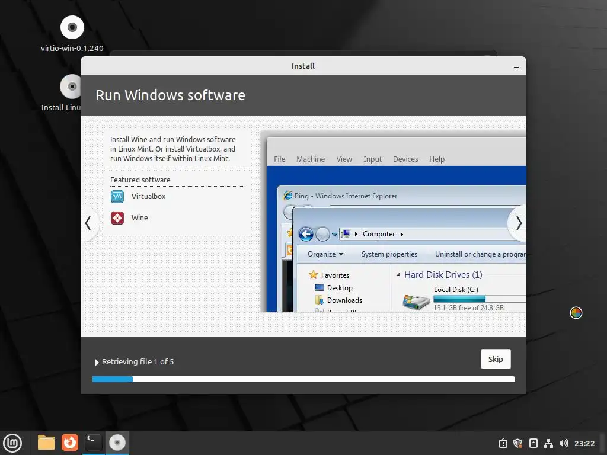Click the colorful round icon on desktop
Screen dimensions: 607x455
click(x=576, y=313)
